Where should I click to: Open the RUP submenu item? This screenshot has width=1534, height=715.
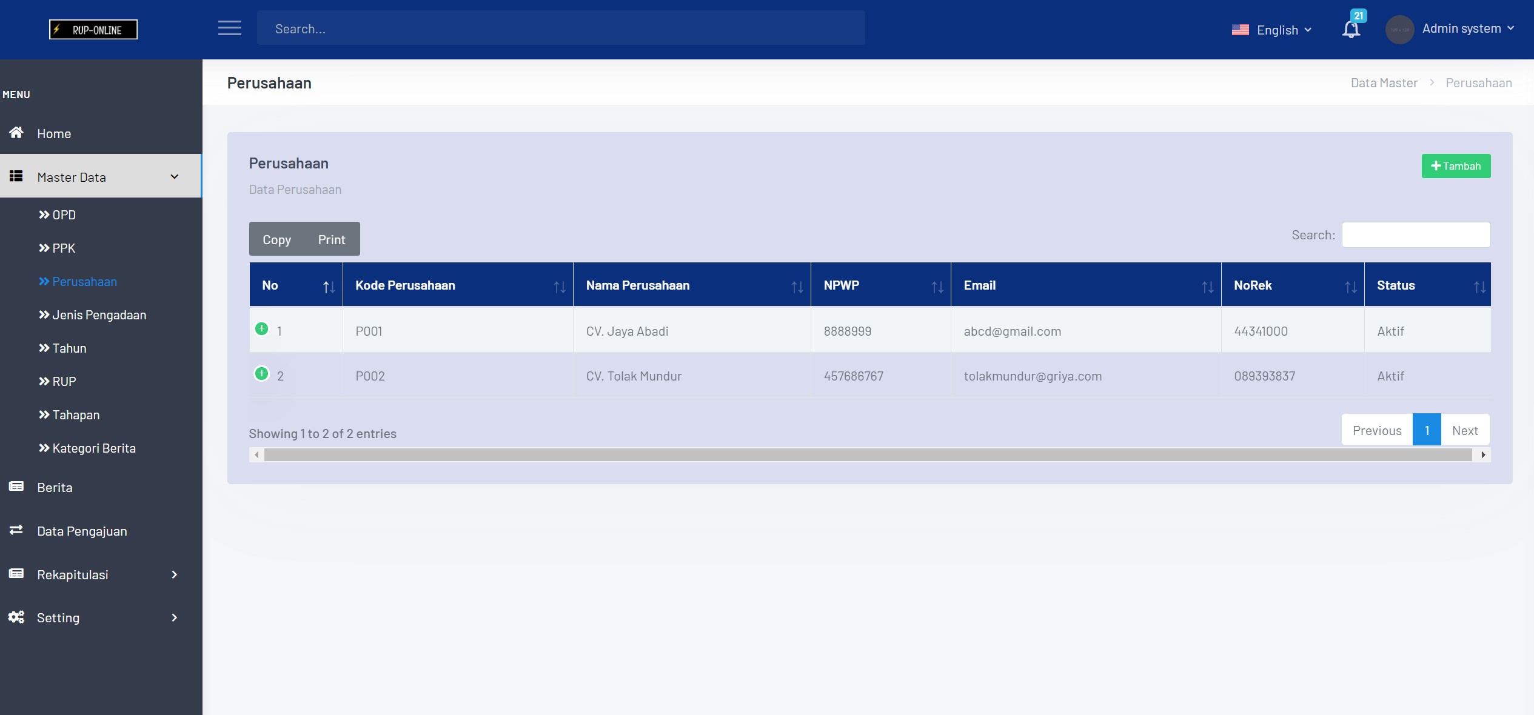pos(58,381)
